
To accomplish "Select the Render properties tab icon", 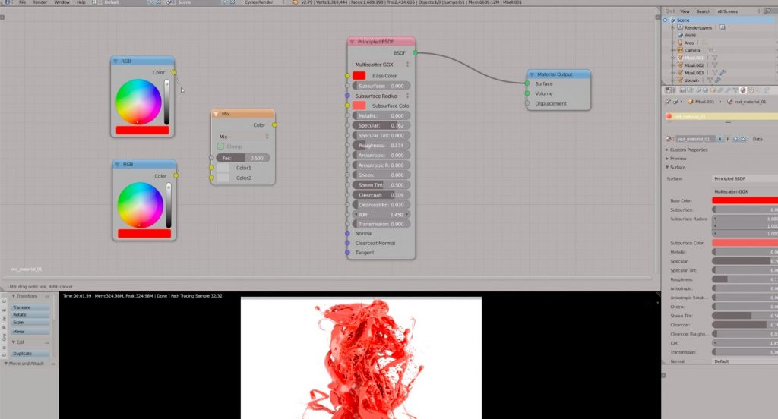I will (x=683, y=90).
